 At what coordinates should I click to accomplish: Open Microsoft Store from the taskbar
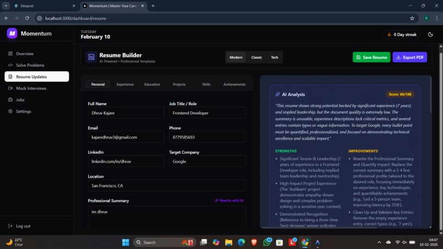[280, 242]
